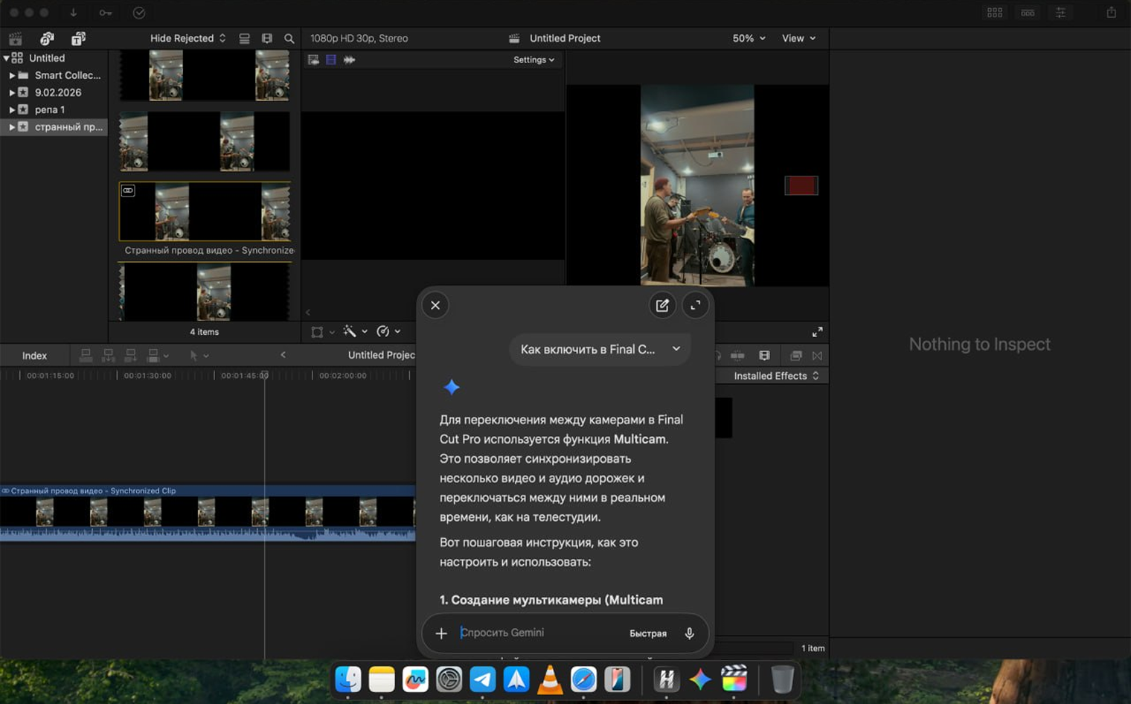The width and height of the screenshot is (1131, 704).
Task: Open the tool selection chevron dropdown
Action: [x=206, y=356]
